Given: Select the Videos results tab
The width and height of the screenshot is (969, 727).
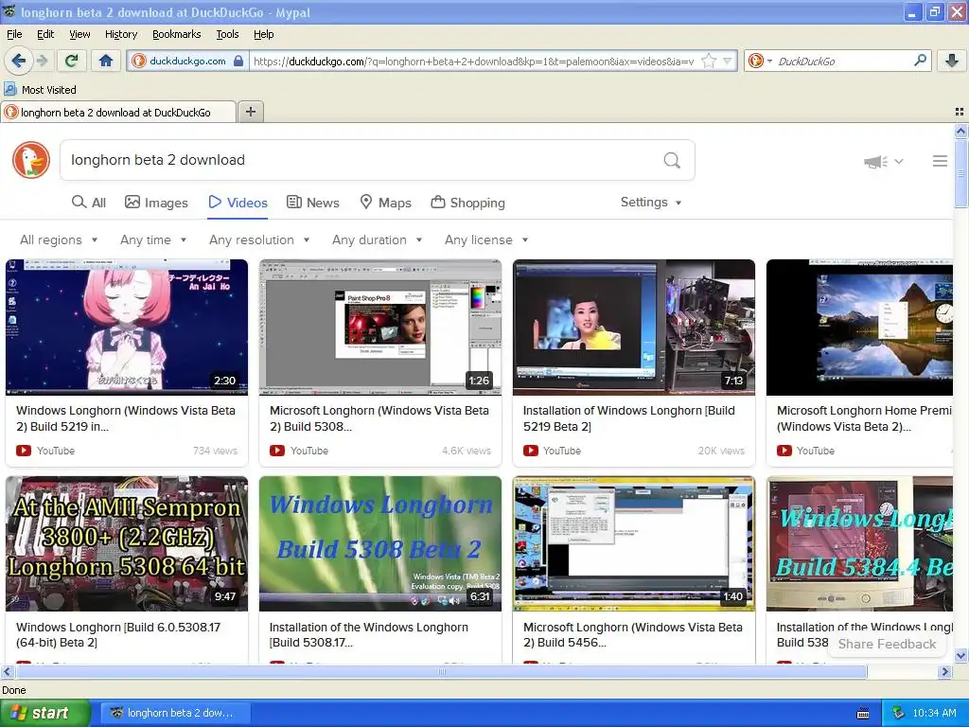Looking at the screenshot, I should 238,203.
